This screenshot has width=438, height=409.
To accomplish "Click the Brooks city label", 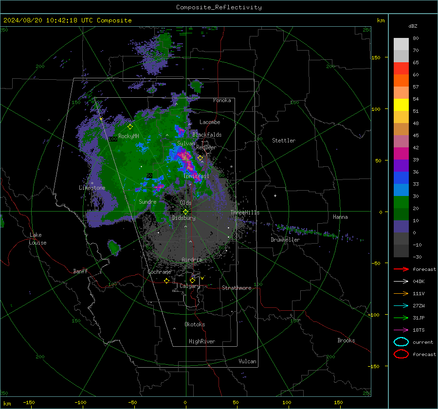I will (346, 340).
